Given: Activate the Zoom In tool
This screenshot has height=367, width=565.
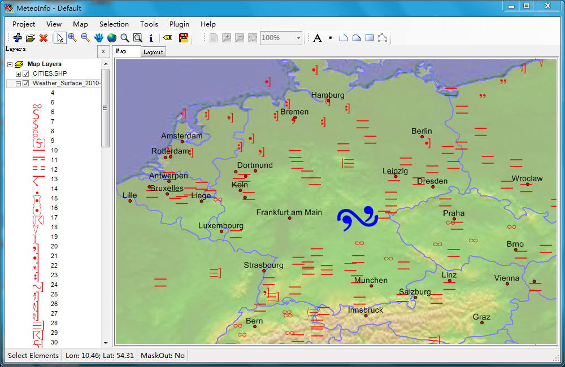Looking at the screenshot, I should 73,38.
